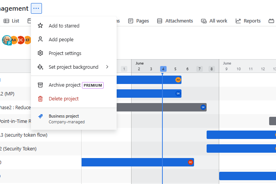This screenshot has height=184, width=276.
Task: Click the bar in the security token flow row
Action: tap(241, 135)
